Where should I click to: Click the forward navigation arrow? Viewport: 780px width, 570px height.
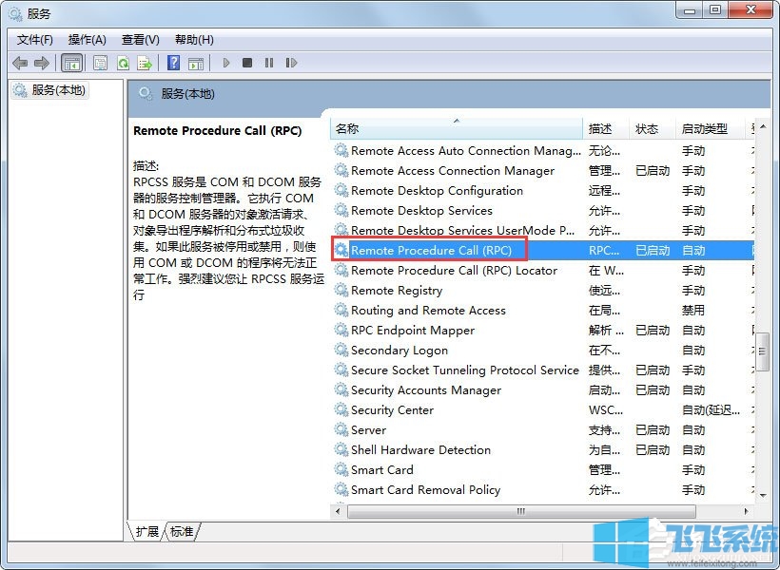43,63
